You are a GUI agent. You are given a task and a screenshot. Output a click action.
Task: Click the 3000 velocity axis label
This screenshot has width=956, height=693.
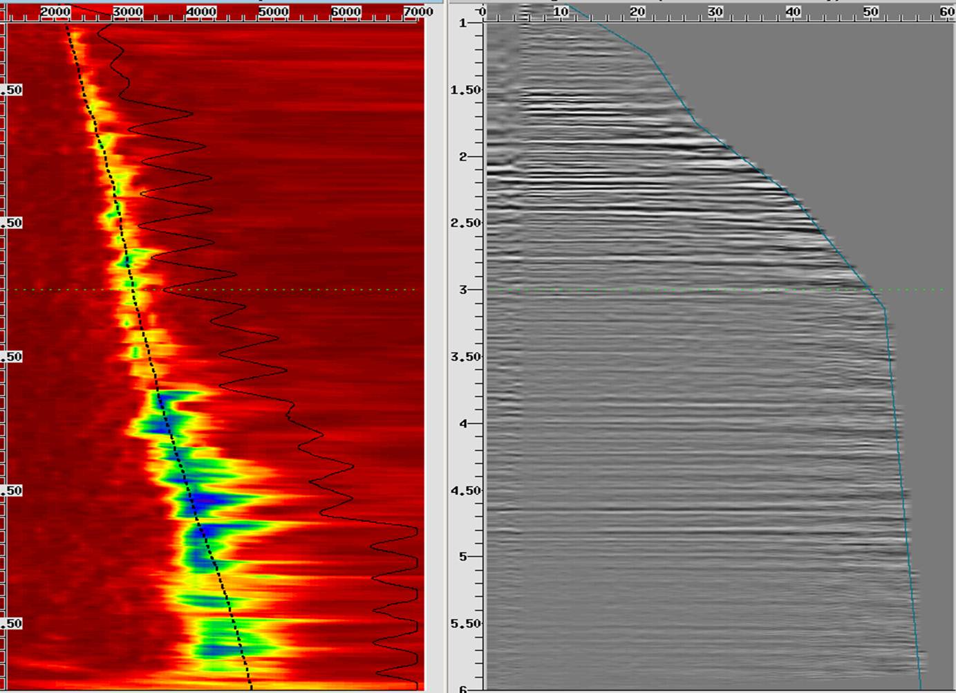pyautogui.click(x=127, y=11)
